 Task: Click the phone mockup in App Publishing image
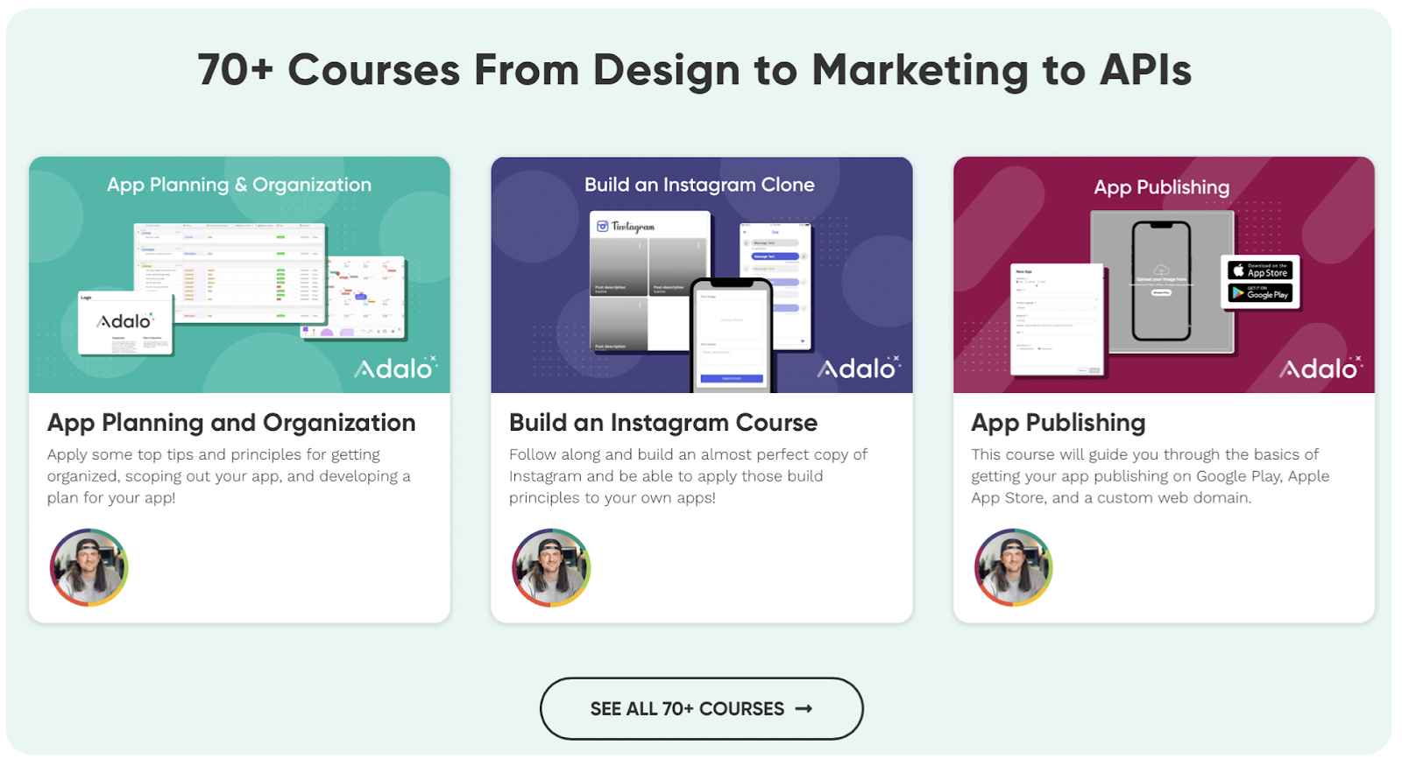1161,281
